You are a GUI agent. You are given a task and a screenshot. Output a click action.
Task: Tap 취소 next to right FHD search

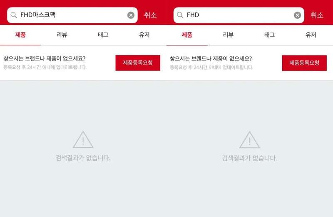[317, 15]
